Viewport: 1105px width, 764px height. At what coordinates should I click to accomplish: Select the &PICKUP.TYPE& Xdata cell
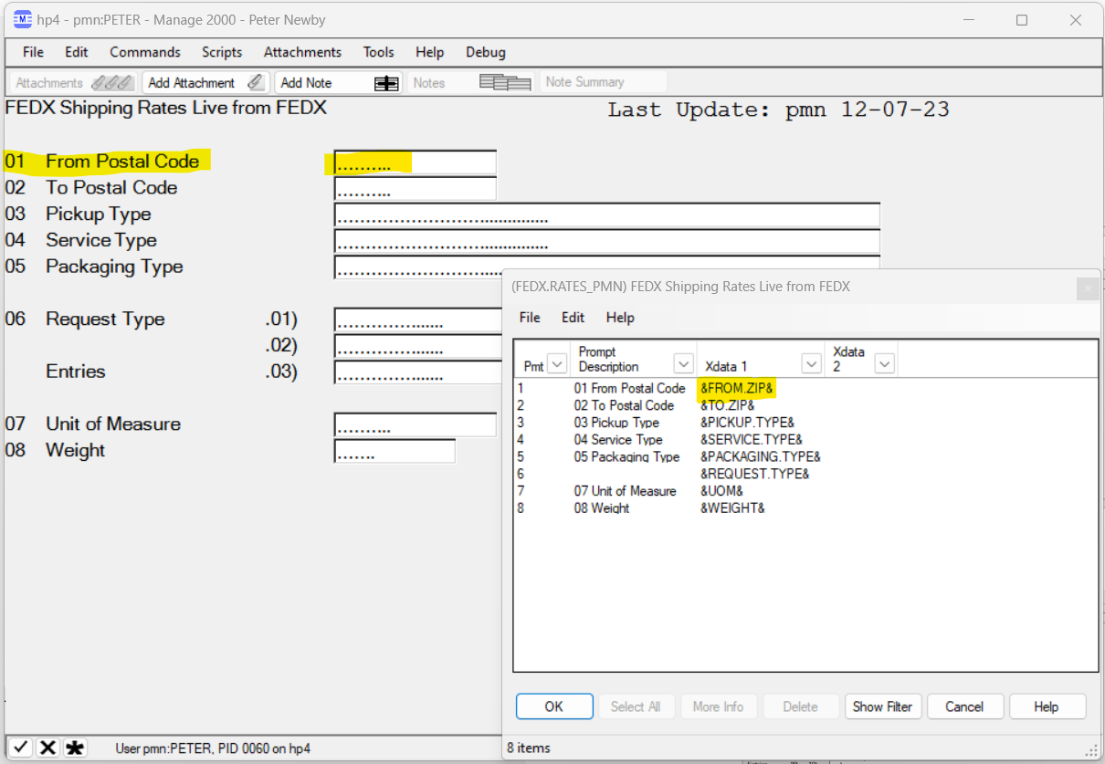click(747, 423)
